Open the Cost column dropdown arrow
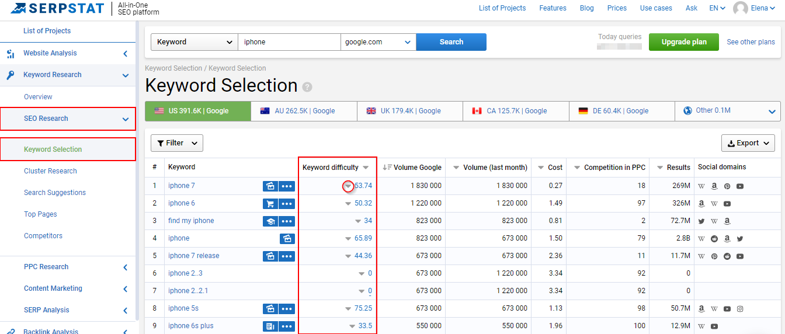785x334 pixels. [x=541, y=168]
